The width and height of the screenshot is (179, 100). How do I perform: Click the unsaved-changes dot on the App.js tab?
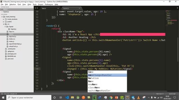58,8
